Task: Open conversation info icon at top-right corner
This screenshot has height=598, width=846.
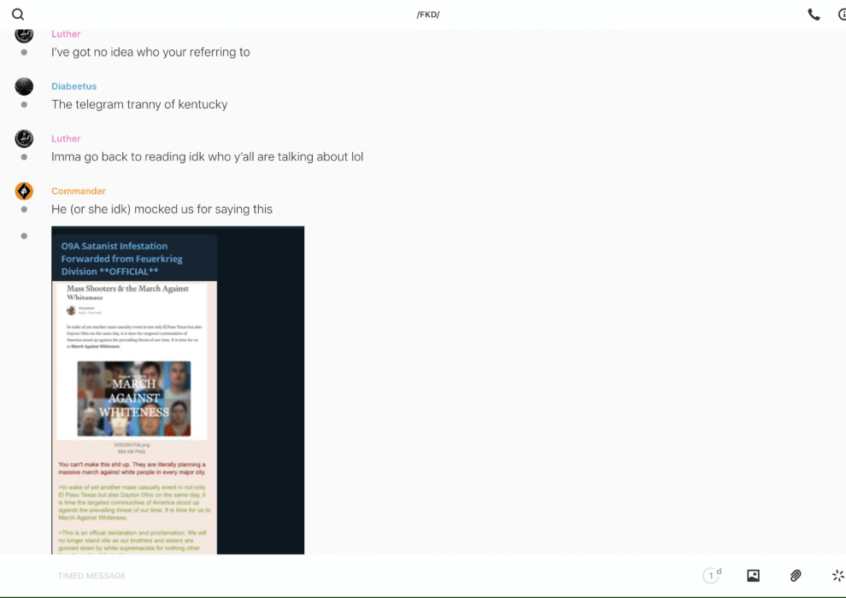Action: tap(841, 15)
